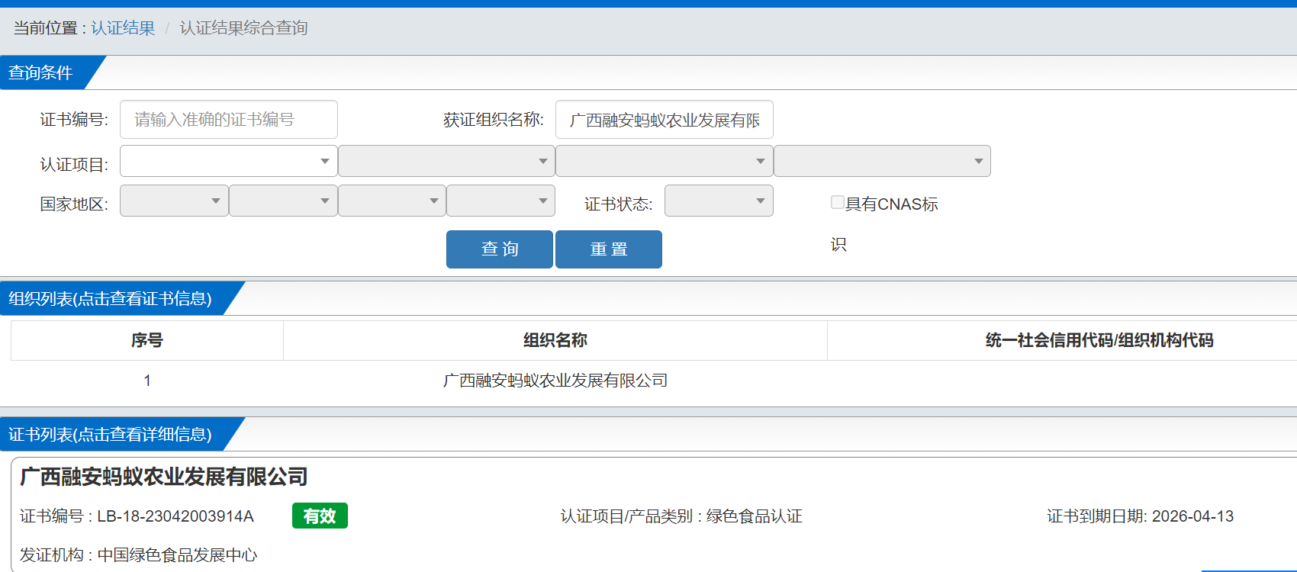1297x572 pixels.
Task: Click the 查询 button
Action: [x=500, y=249]
